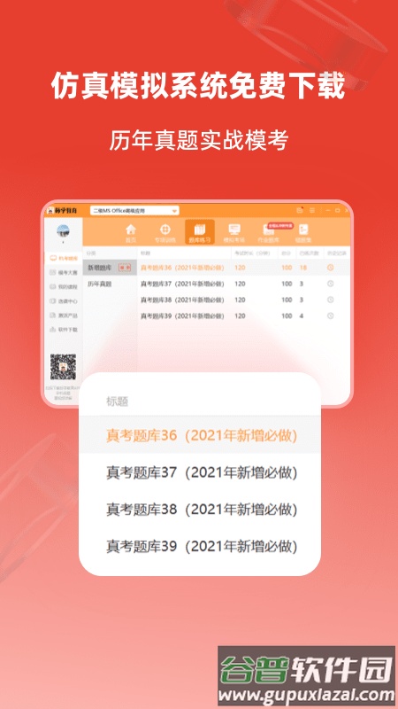
Task: Click the 4 completed count for 真考题库39
Action: (x=302, y=316)
